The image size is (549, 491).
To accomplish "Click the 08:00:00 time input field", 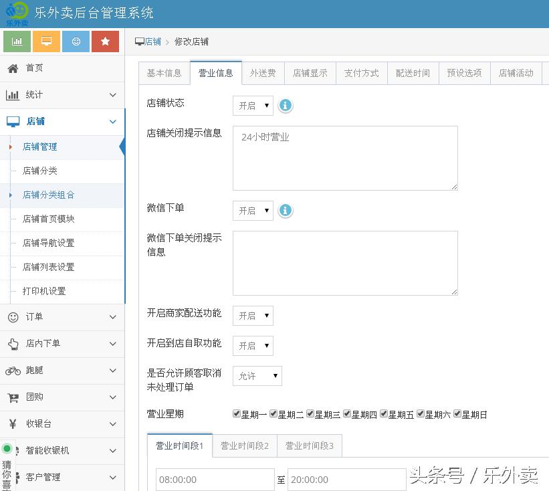I will coord(214,479).
